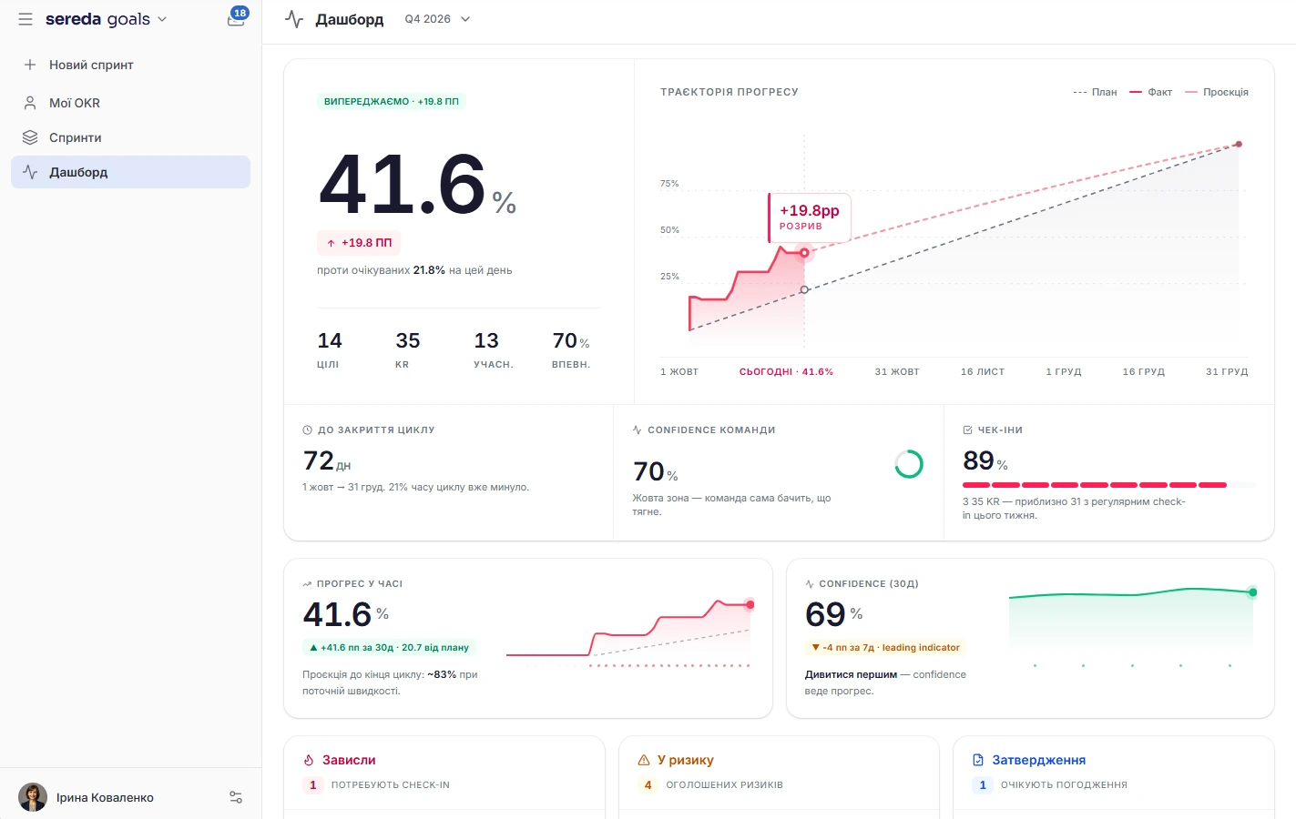Open the hamburger sidebar menu
The image size is (1296, 819).
tap(26, 19)
